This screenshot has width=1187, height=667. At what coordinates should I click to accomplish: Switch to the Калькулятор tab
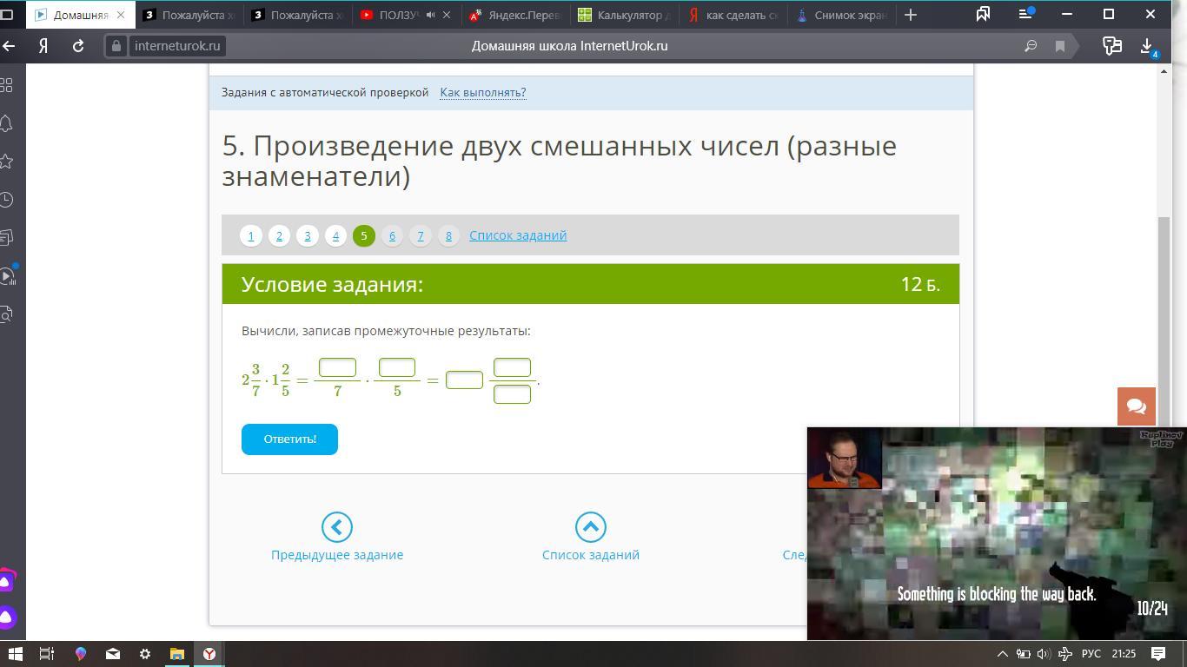[624, 15]
